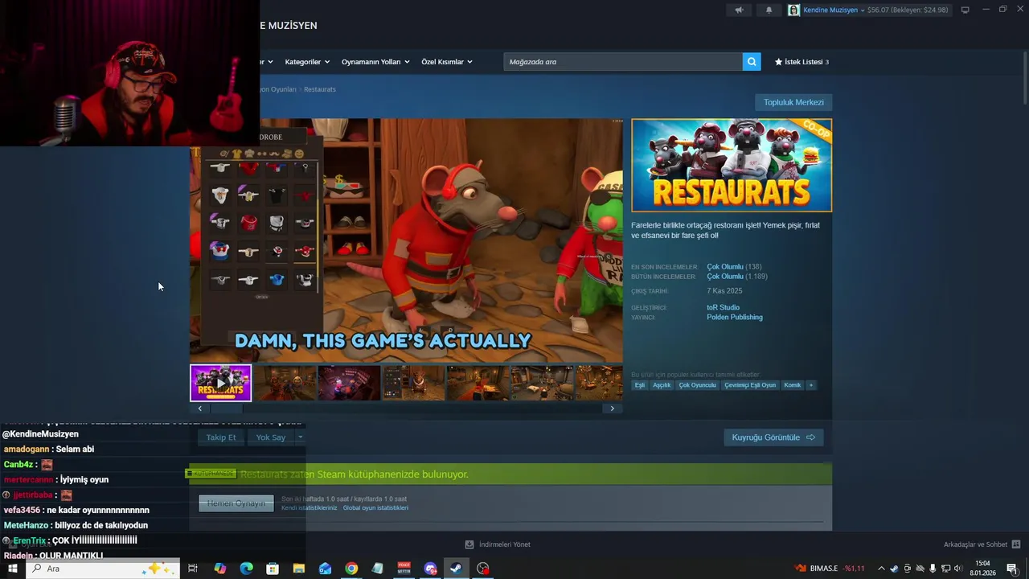
Task: Switch to Big Picture mode monitor icon
Action: [965, 10]
